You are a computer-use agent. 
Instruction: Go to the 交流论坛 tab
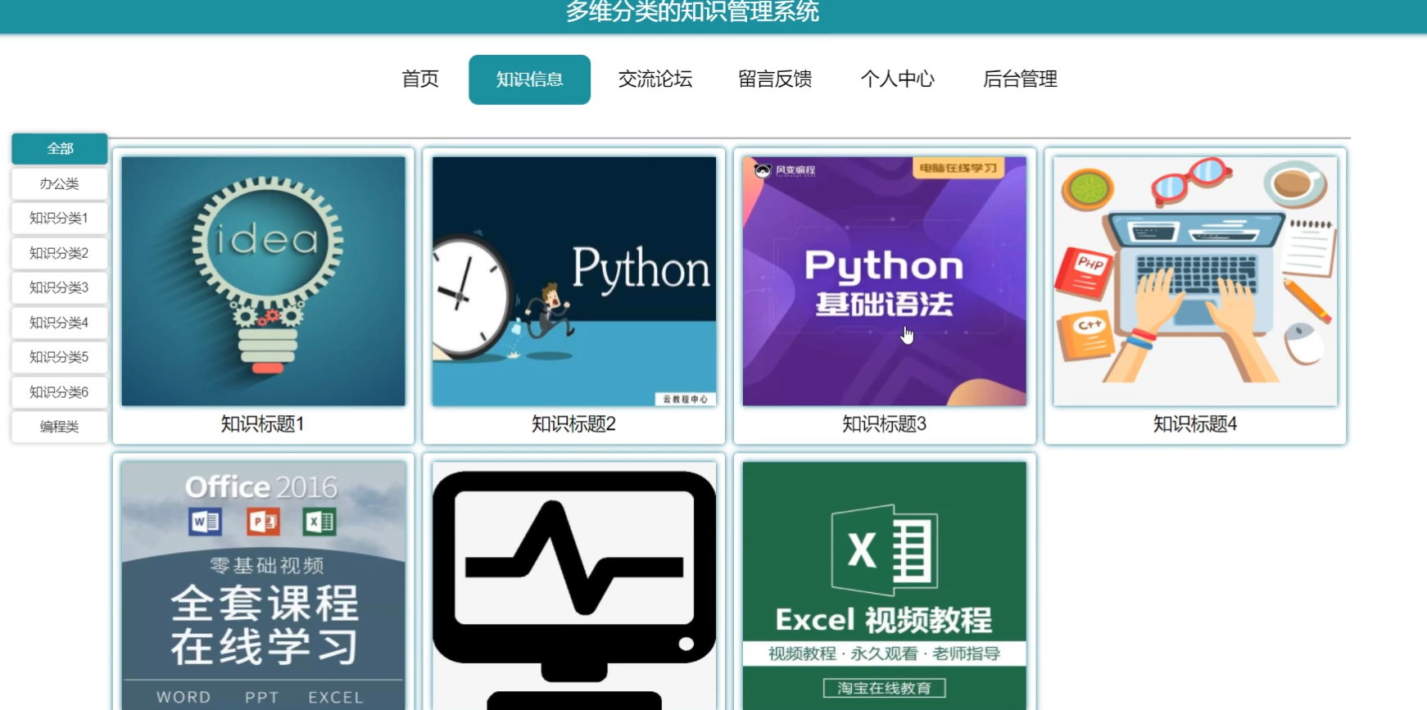(x=655, y=79)
